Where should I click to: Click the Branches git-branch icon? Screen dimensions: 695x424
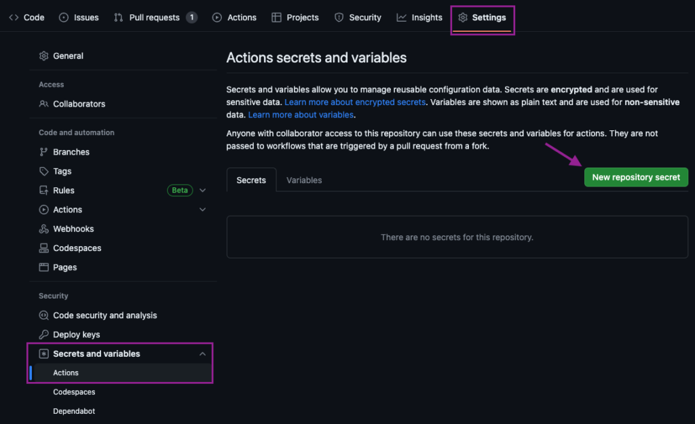point(43,152)
